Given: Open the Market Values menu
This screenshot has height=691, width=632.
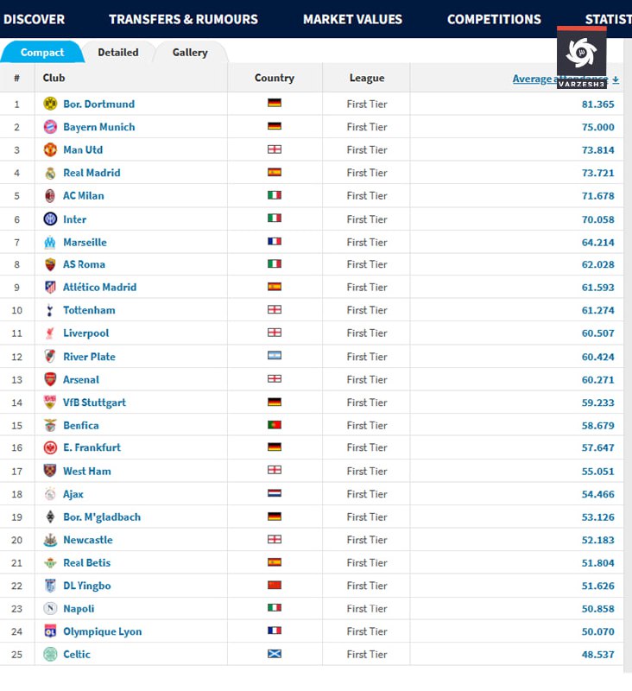Looking at the screenshot, I should pyautogui.click(x=352, y=19).
